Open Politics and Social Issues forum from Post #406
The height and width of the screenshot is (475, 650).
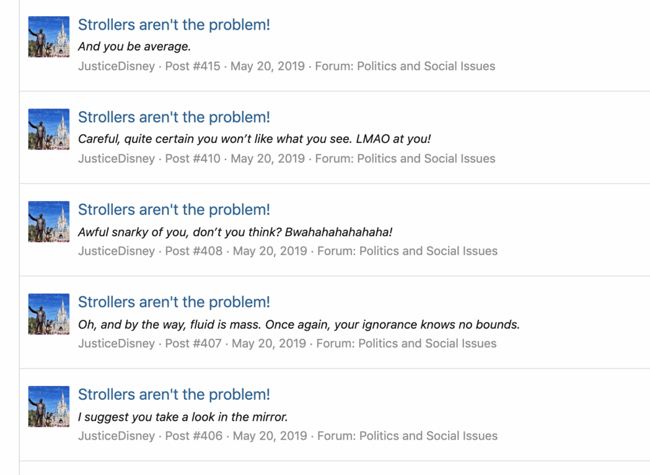coord(428,435)
